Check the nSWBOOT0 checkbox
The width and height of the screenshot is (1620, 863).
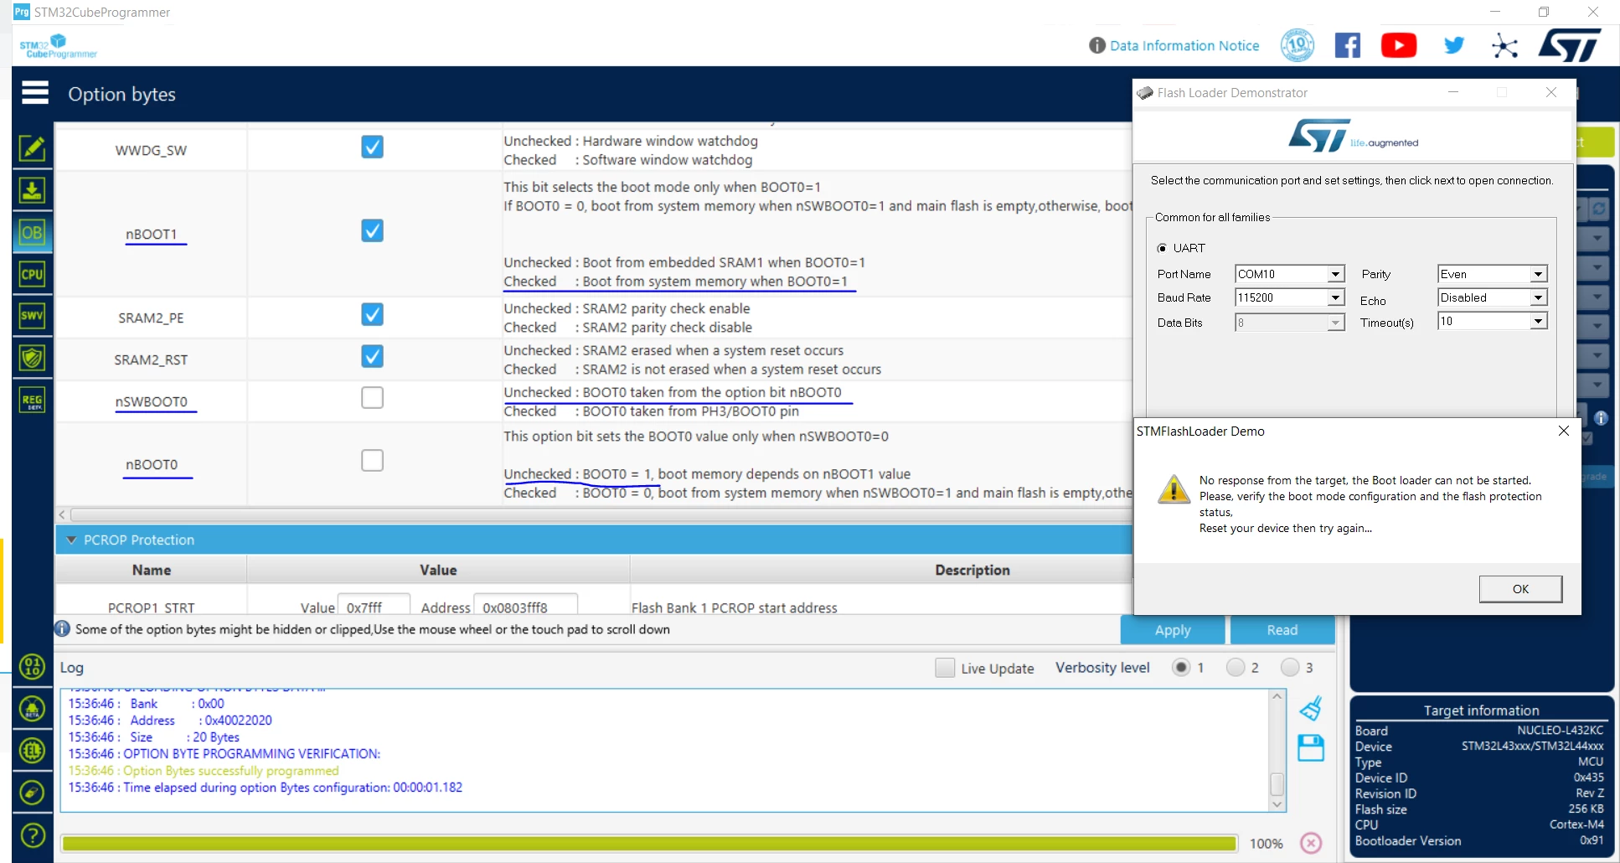[x=372, y=397]
